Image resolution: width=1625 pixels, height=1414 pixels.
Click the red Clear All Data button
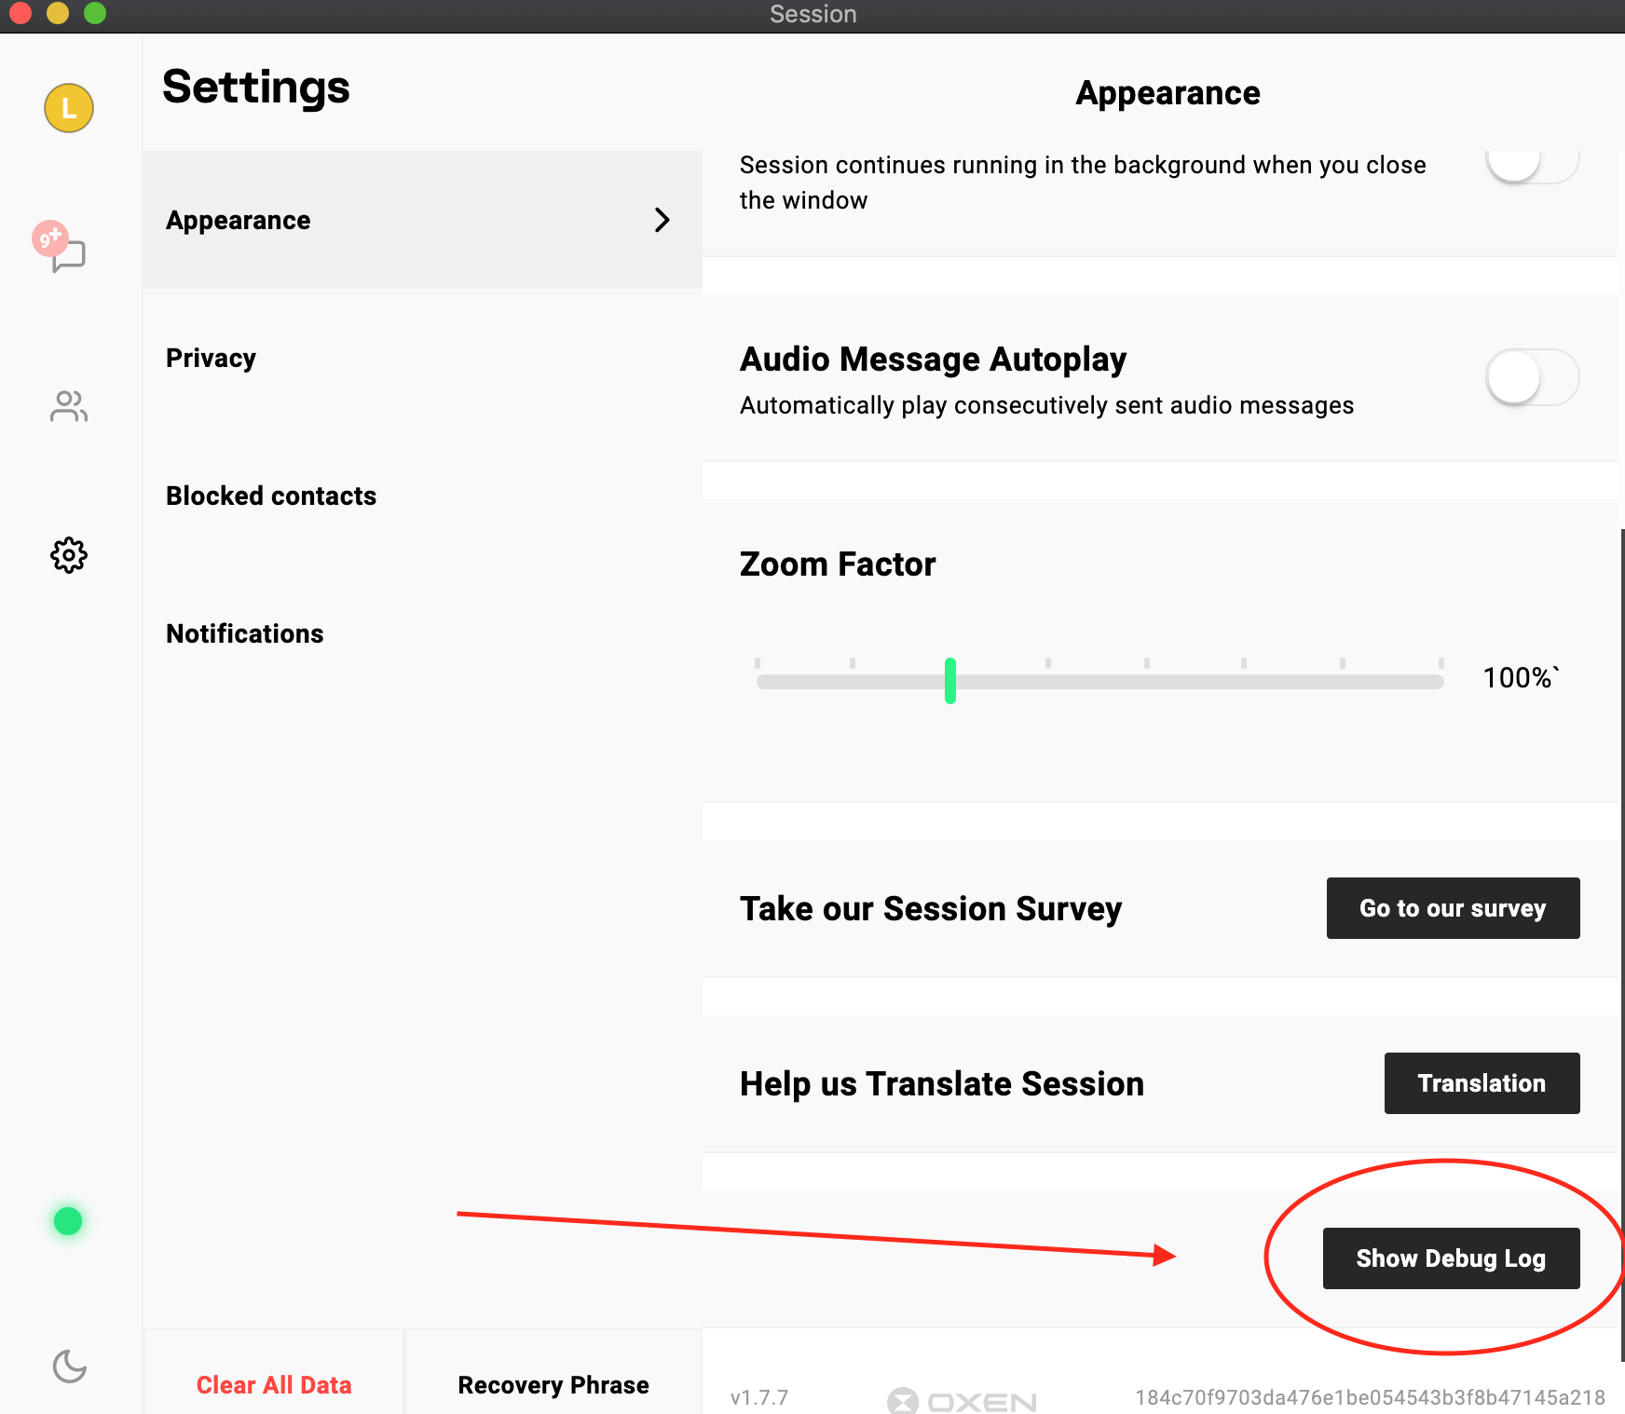[274, 1384]
